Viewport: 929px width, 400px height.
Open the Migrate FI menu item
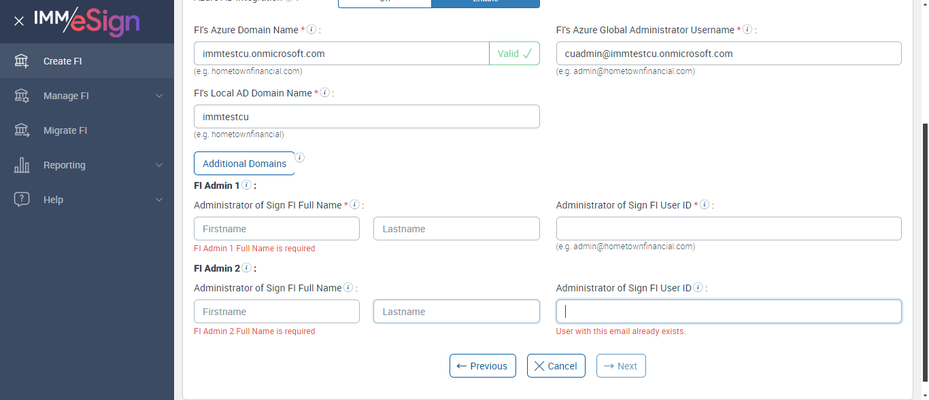[x=65, y=130]
